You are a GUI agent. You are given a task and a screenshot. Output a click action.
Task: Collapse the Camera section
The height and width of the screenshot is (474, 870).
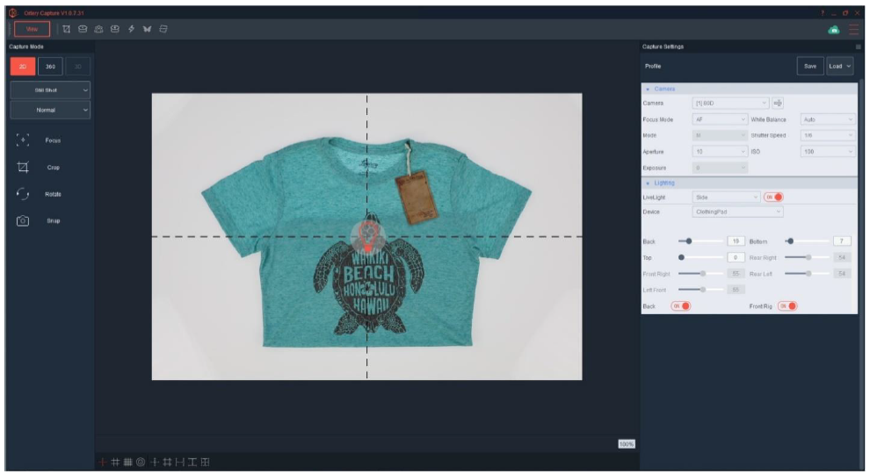tap(648, 89)
